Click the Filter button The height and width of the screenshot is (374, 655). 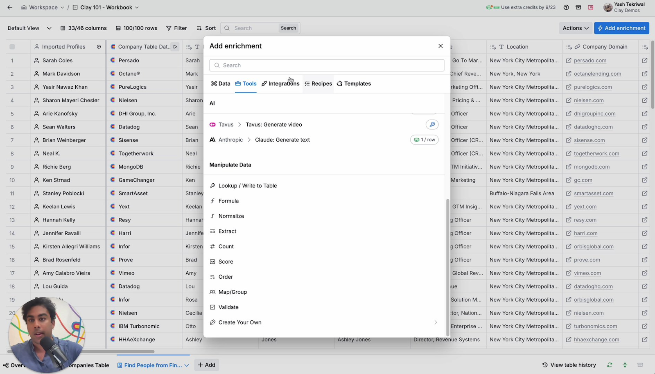[x=176, y=28]
